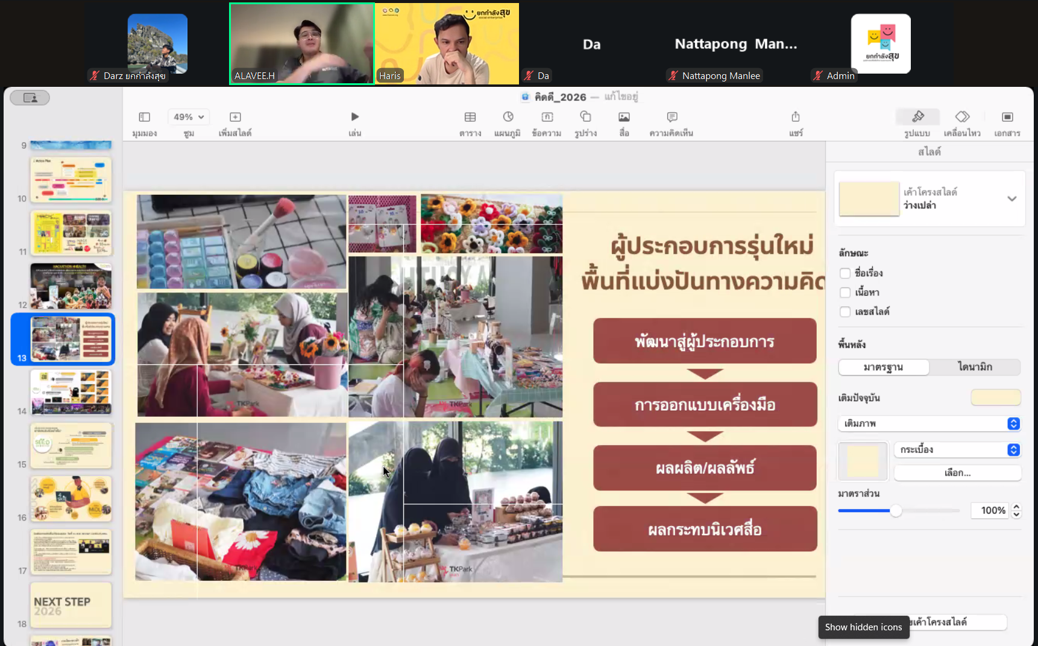
Task: Enable the Body checkbox (เนื้อหา)
Action: (x=845, y=293)
